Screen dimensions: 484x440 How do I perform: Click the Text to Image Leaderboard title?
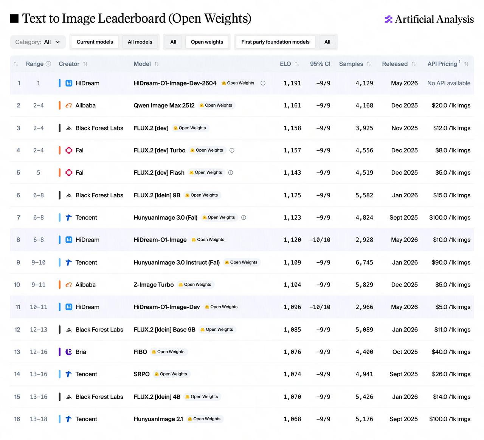137,19
